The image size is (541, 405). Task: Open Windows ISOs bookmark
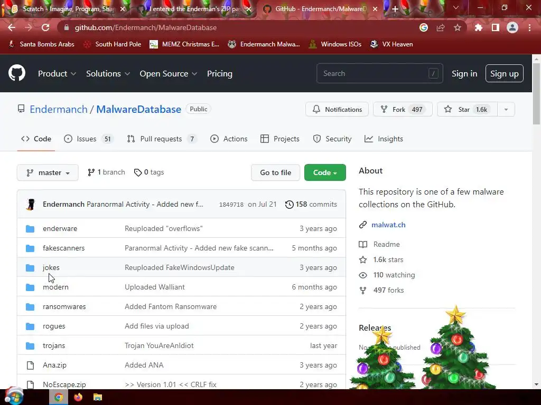[x=335, y=44]
